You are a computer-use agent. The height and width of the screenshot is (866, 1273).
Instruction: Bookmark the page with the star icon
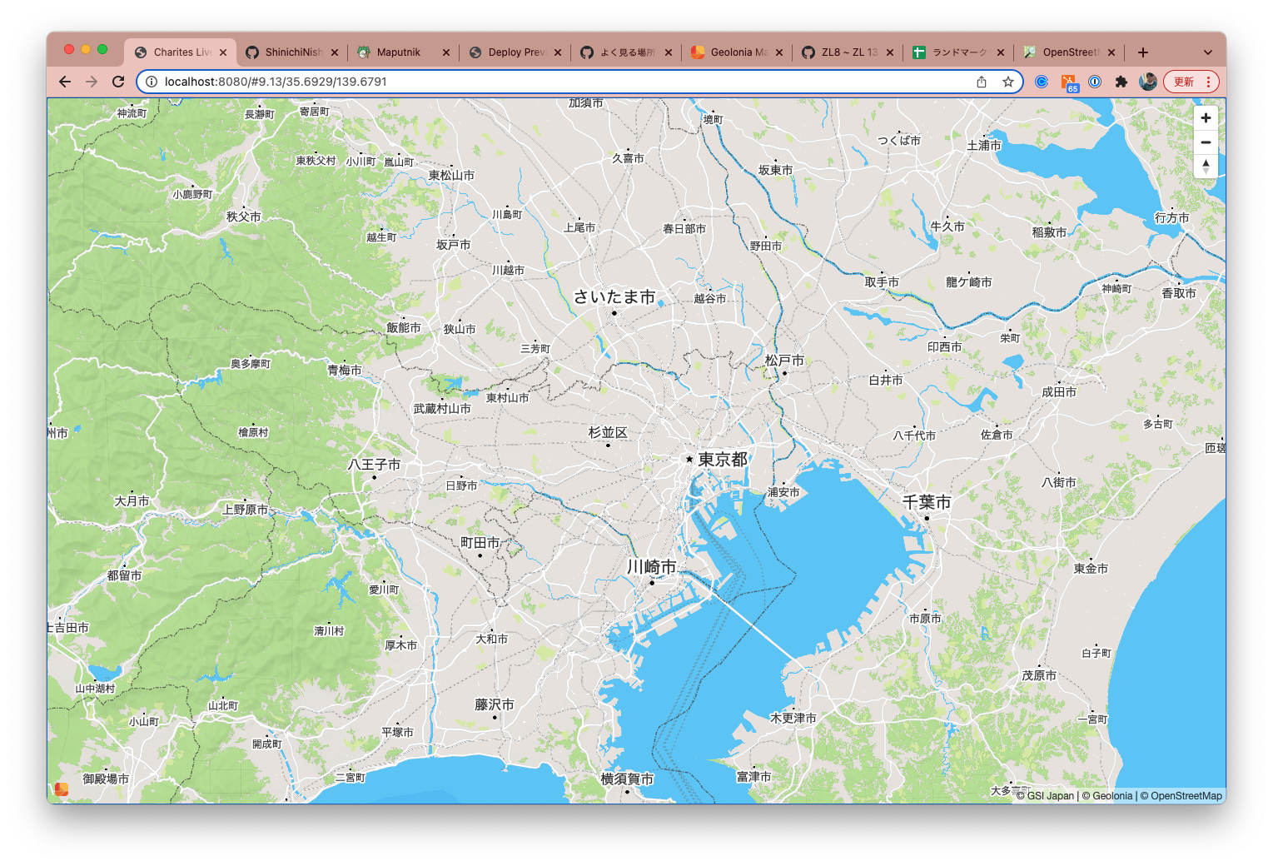(x=1007, y=82)
